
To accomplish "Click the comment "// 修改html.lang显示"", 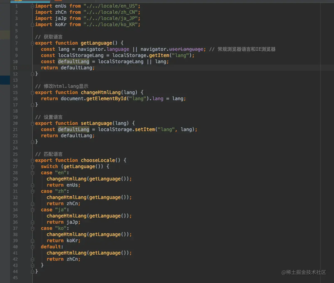I will (62, 86).
